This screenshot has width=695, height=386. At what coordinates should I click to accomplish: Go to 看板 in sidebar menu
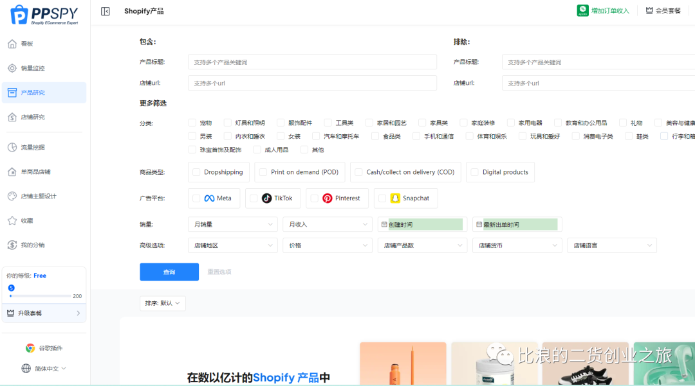(44, 44)
